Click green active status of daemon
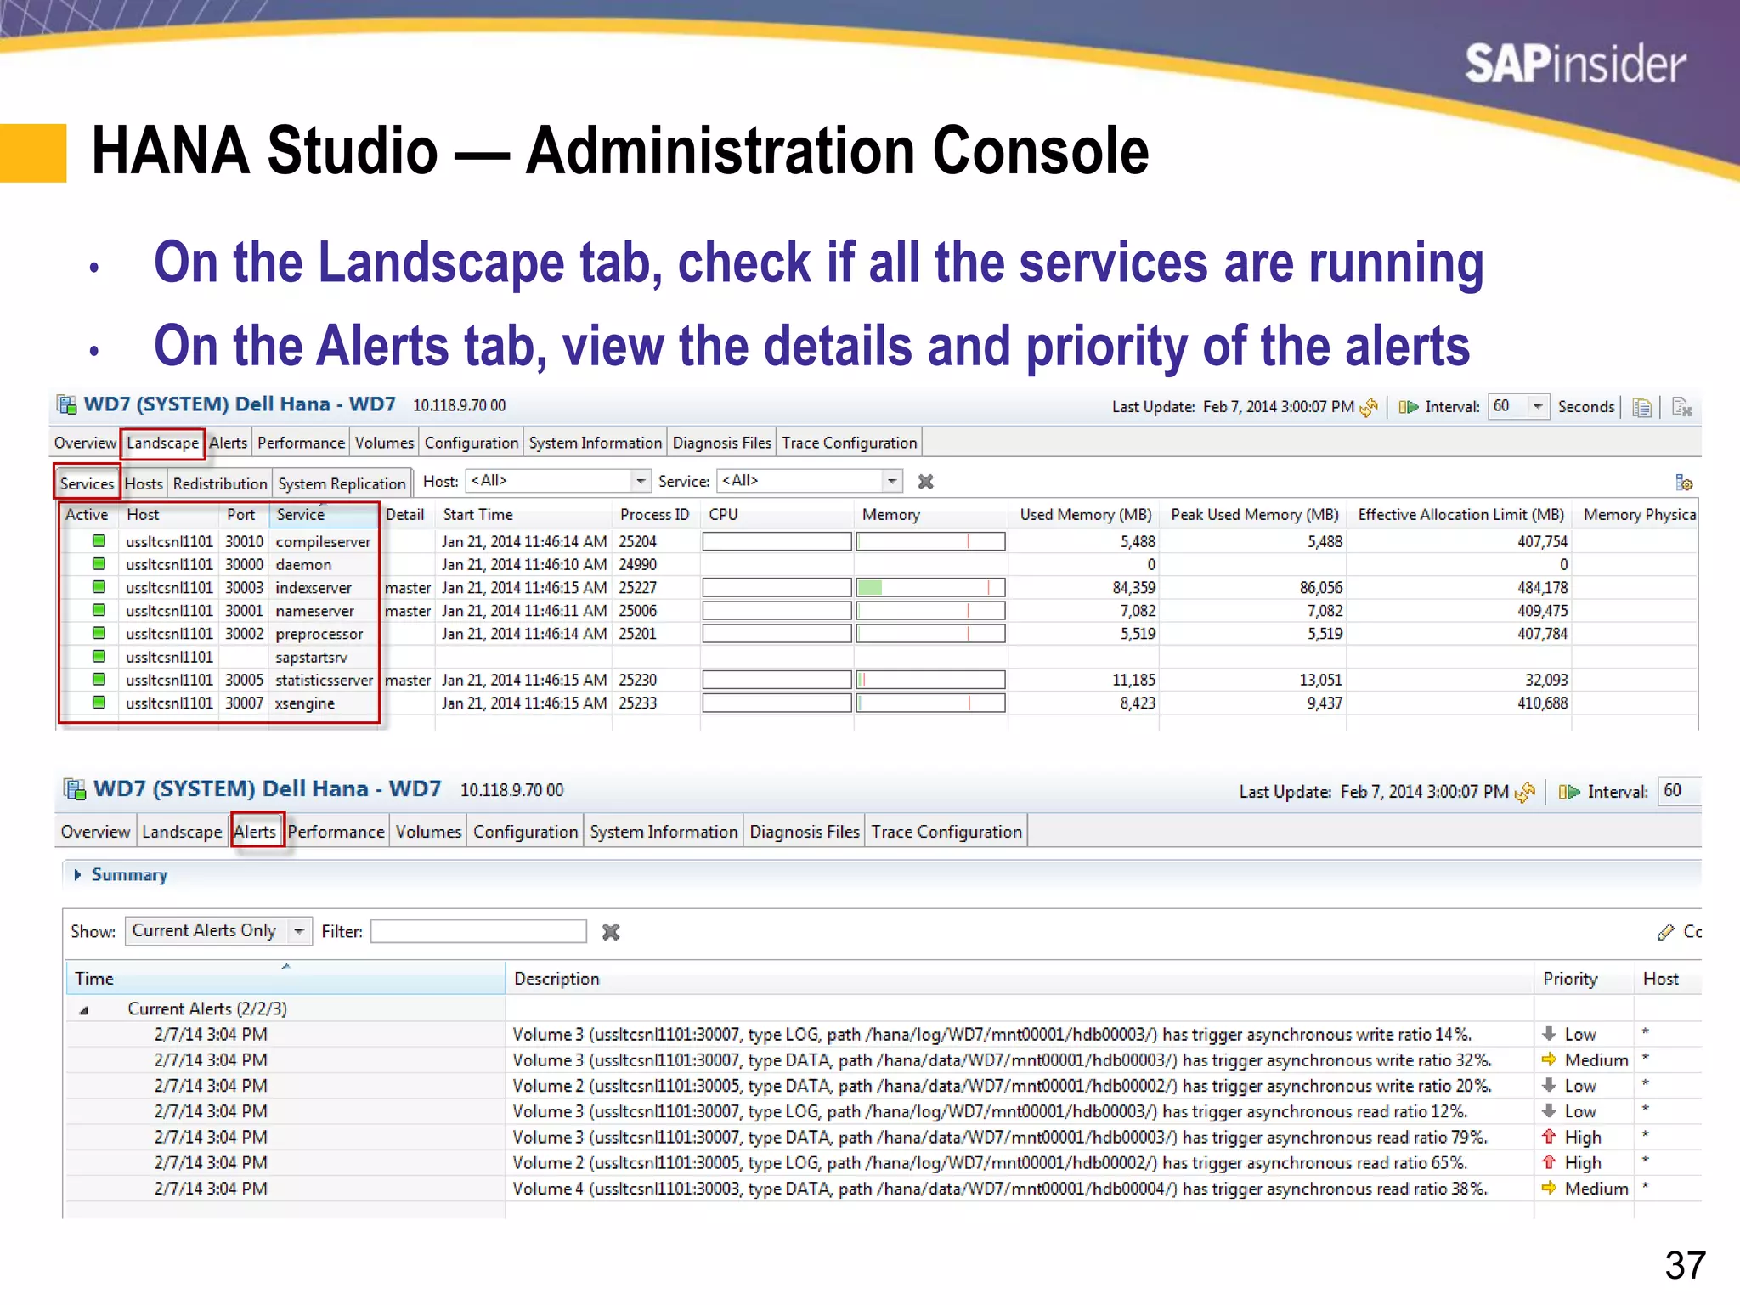The image size is (1740, 1305). [99, 563]
